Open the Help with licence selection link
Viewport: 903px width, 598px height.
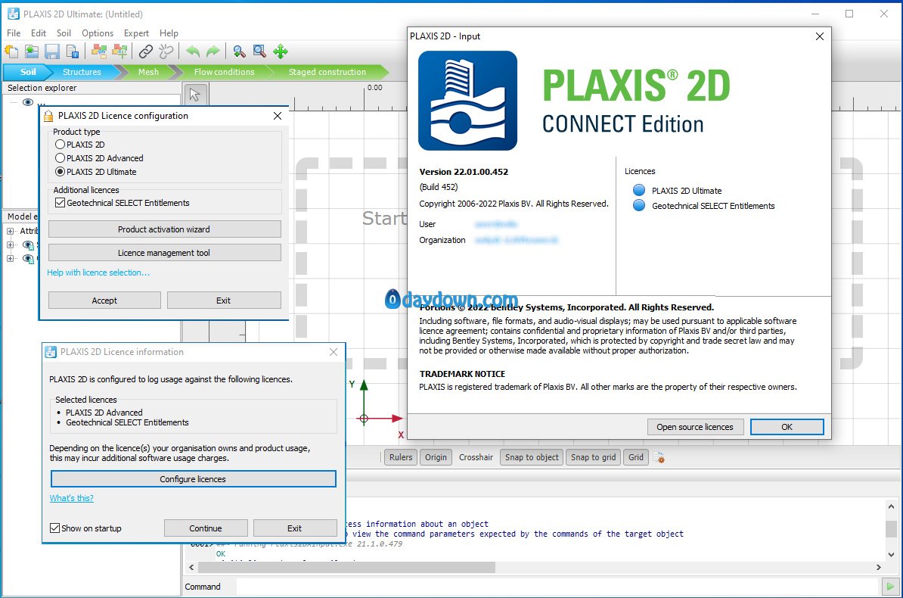pos(98,273)
